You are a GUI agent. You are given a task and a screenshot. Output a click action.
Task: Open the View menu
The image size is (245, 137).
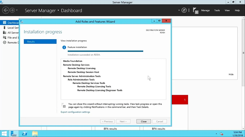227,10
